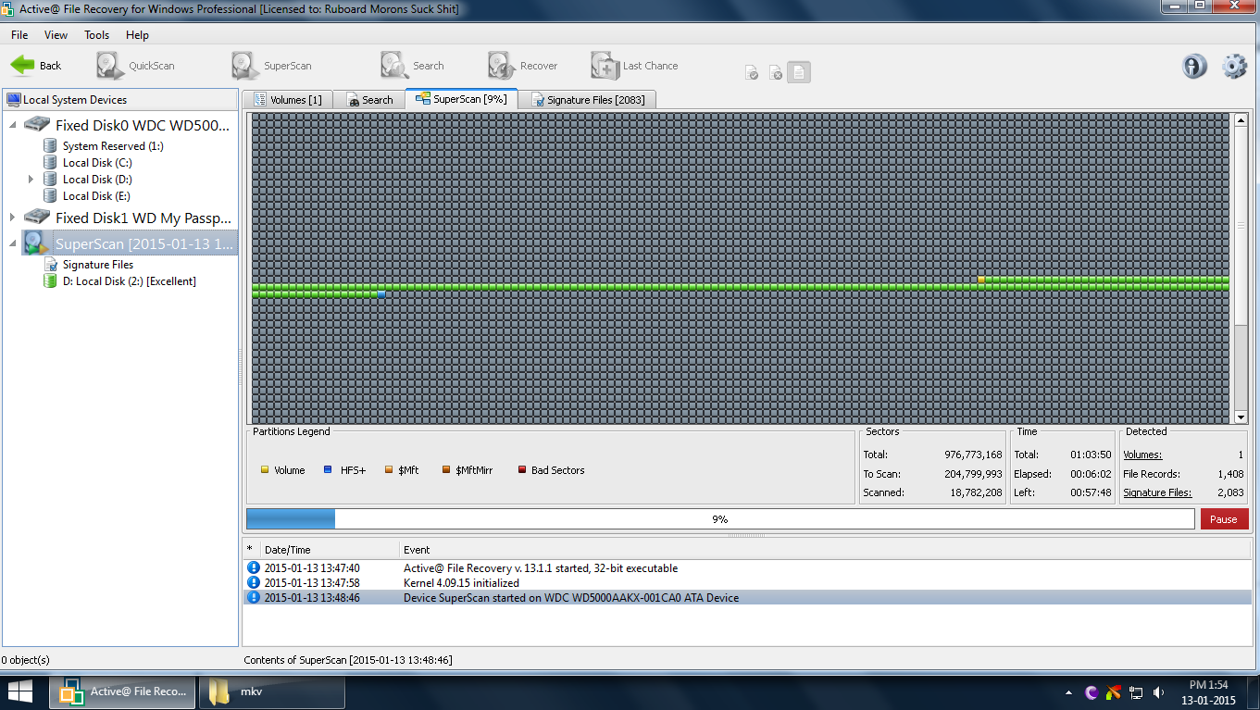
Task: Click the red Bad Sectors swatch
Action: 521,470
